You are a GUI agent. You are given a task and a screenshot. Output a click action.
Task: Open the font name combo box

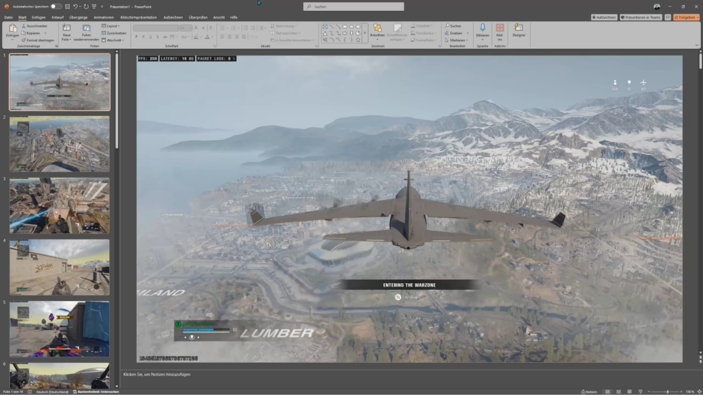coord(155,27)
